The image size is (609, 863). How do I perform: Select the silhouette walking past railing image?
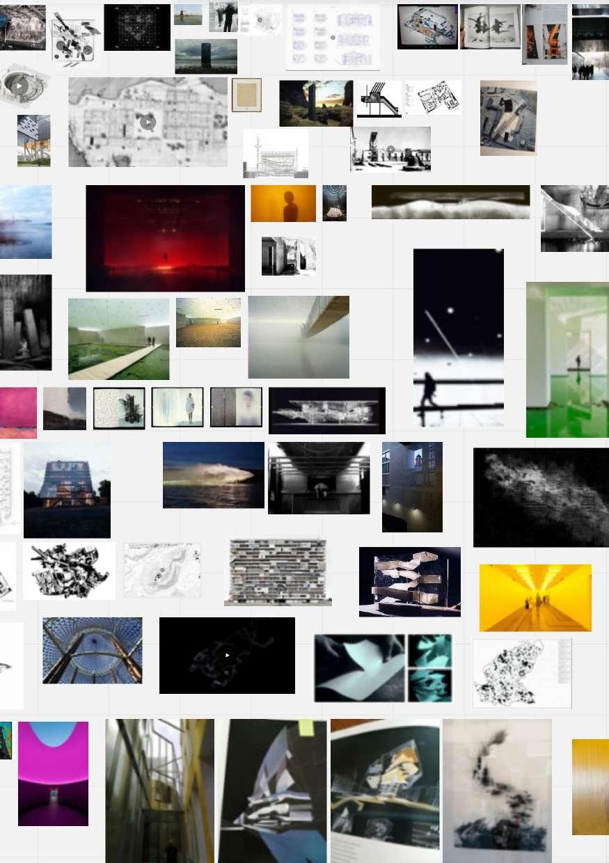coord(458,338)
